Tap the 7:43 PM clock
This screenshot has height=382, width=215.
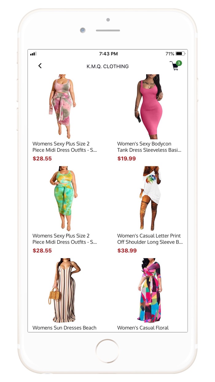click(x=108, y=54)
